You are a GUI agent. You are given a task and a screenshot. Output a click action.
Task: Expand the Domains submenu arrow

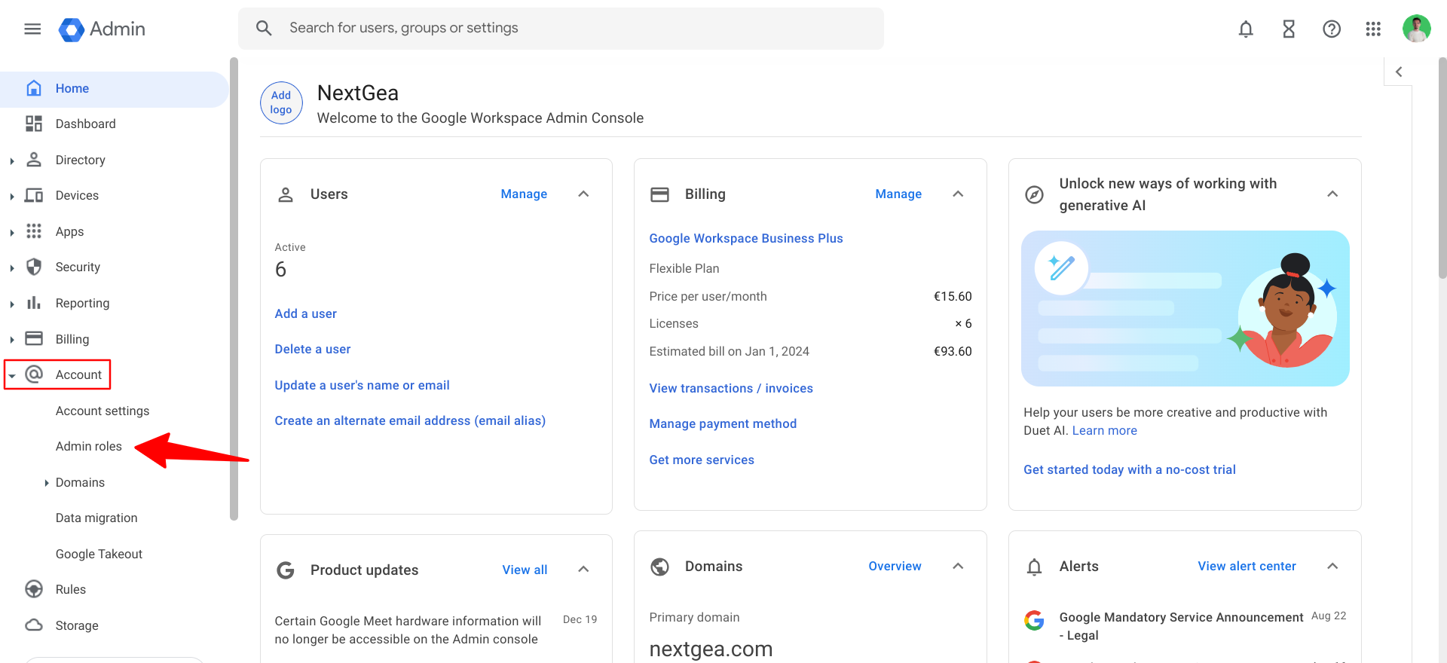click(x=47, y=483)
